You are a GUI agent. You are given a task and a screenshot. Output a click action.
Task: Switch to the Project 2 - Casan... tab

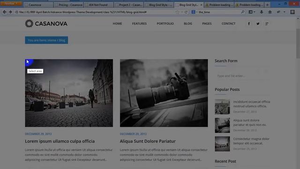128,5
